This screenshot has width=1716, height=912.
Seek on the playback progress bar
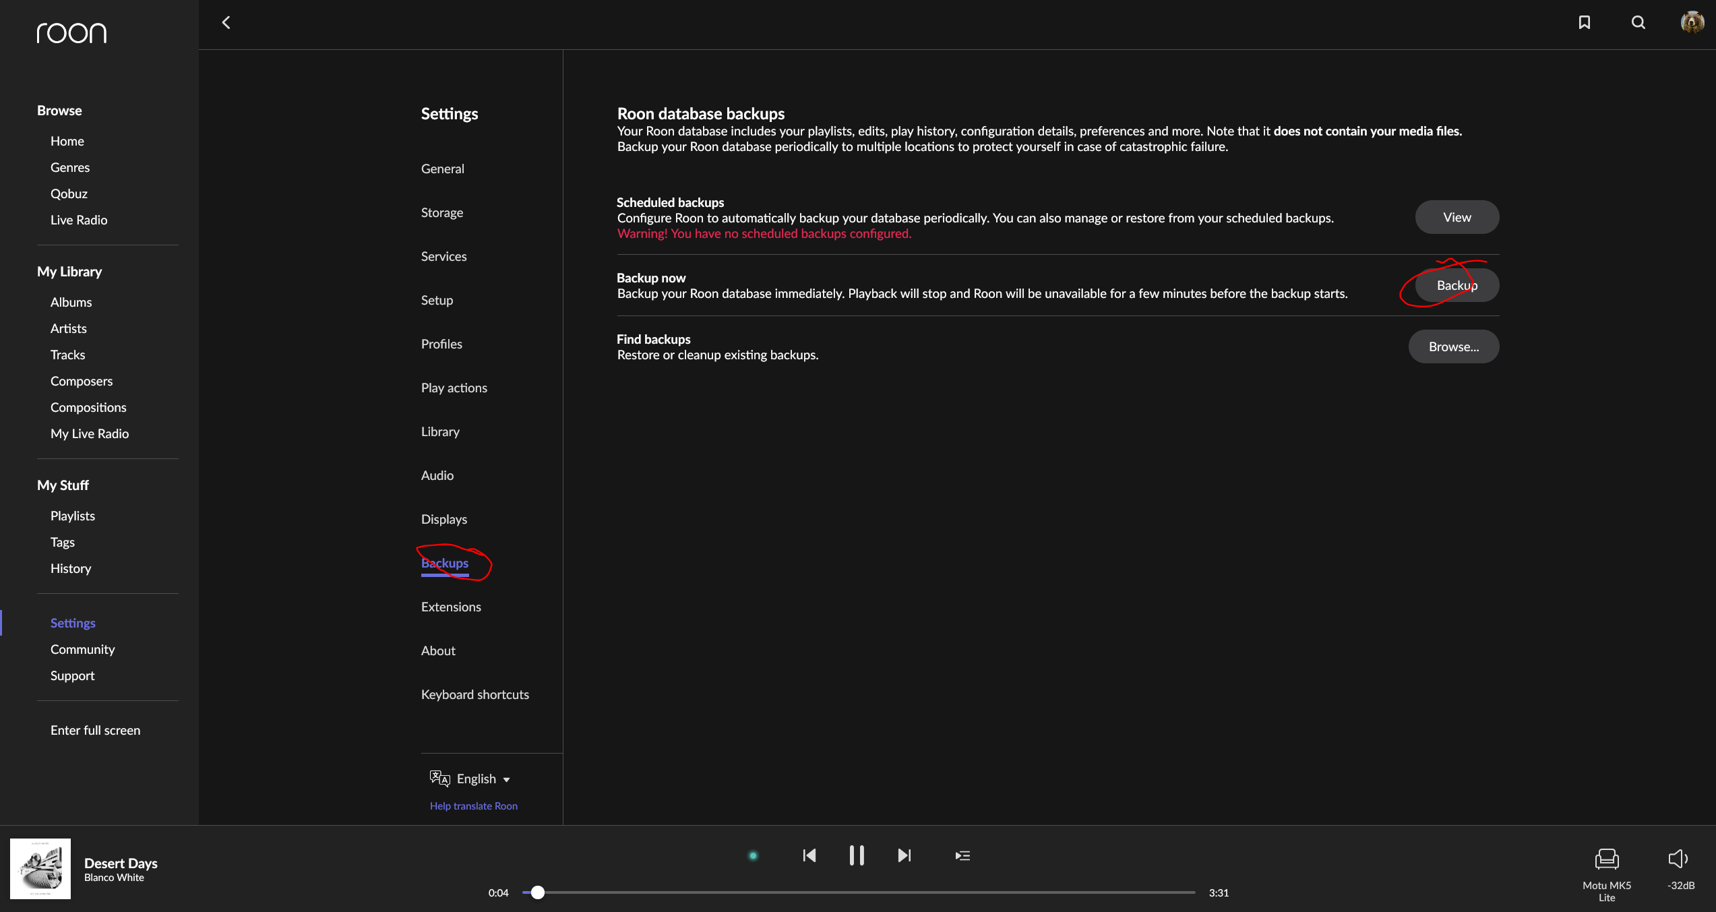(x=859, y=892)
